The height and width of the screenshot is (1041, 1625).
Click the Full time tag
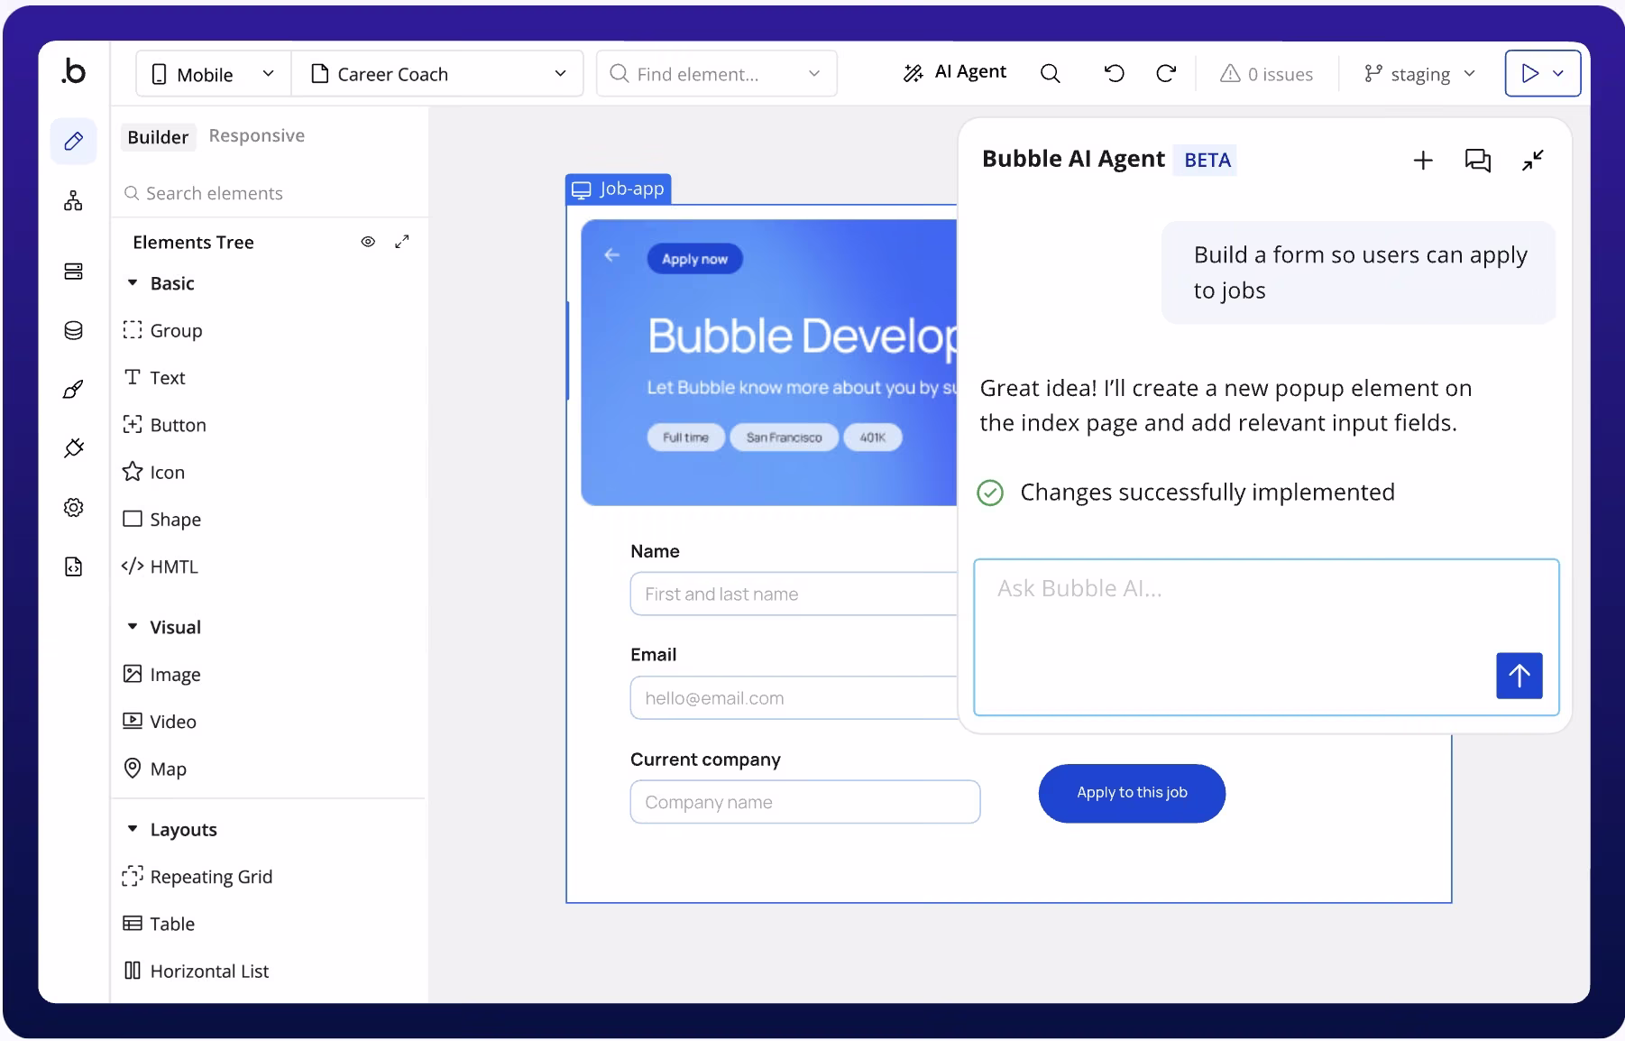tap(685, 438)
